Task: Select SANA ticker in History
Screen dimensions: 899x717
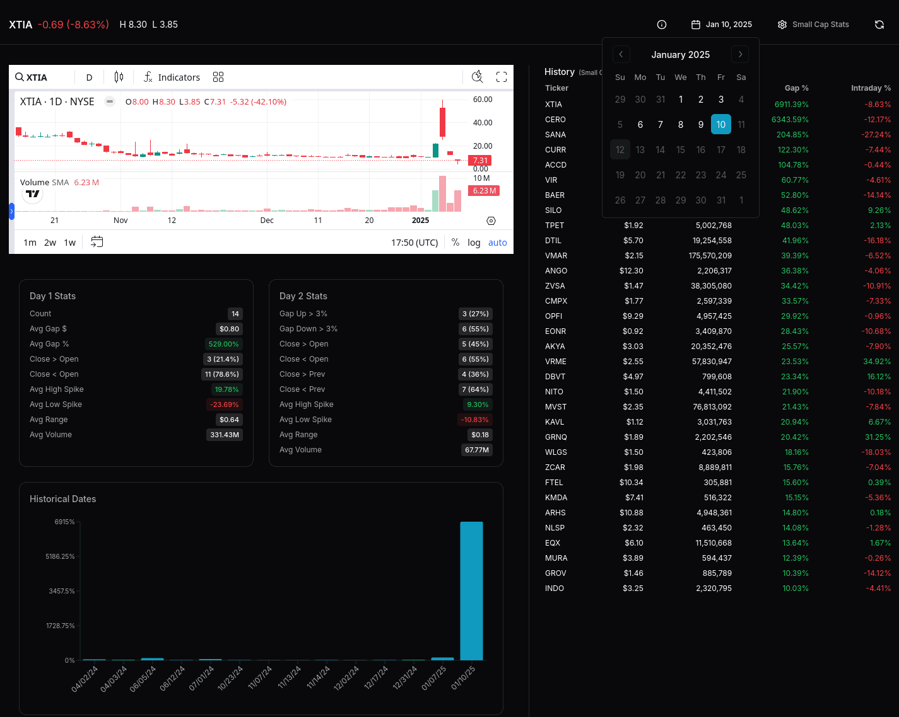Action: coord(555,135)
